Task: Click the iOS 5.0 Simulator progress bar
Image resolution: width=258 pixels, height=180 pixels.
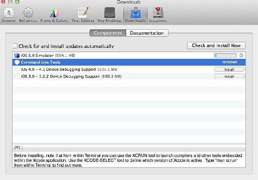Action: coord(225,55)
